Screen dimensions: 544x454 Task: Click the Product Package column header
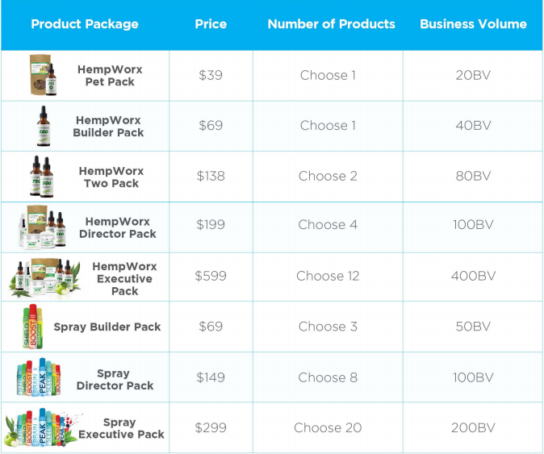(x=85, y=24)
